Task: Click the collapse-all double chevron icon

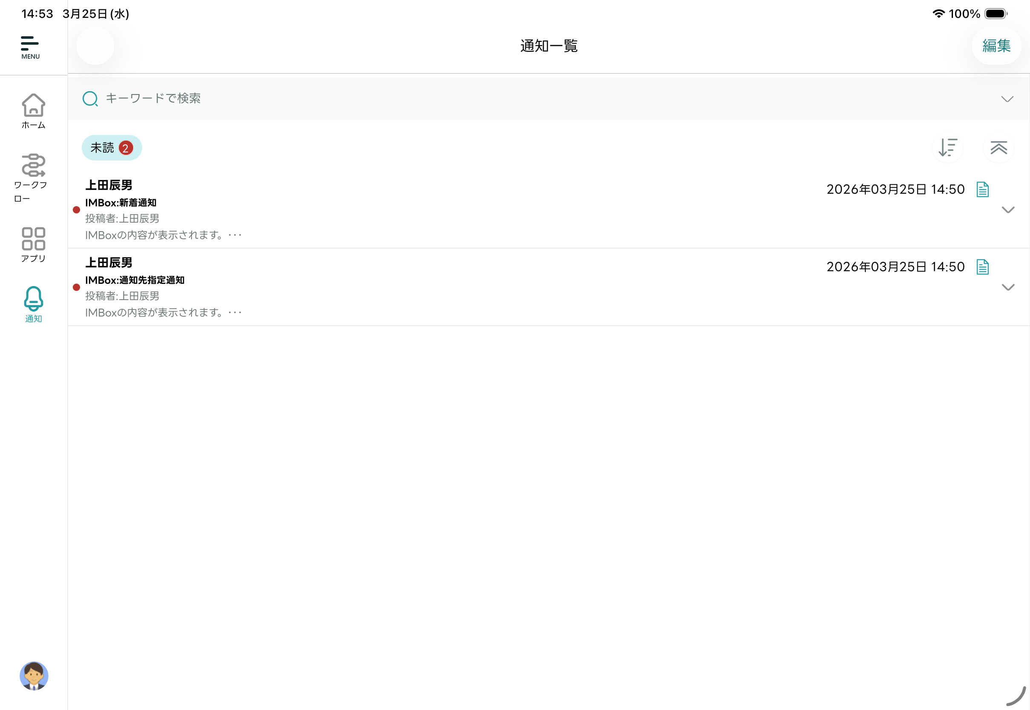Action: [x=999, y=148]
